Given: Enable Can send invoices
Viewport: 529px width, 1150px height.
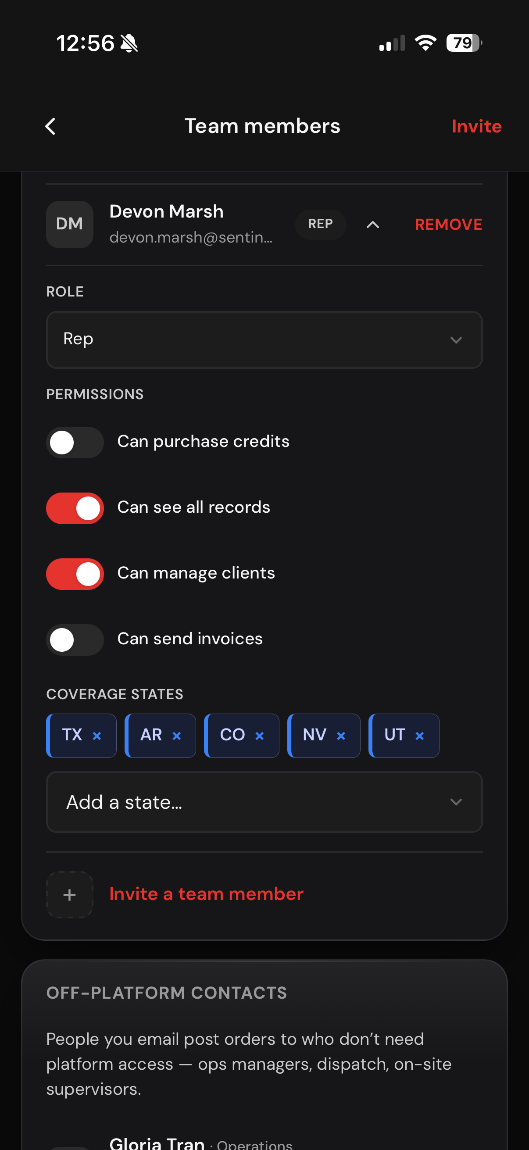Looking at the screenshot, I should tap(75, 640).
